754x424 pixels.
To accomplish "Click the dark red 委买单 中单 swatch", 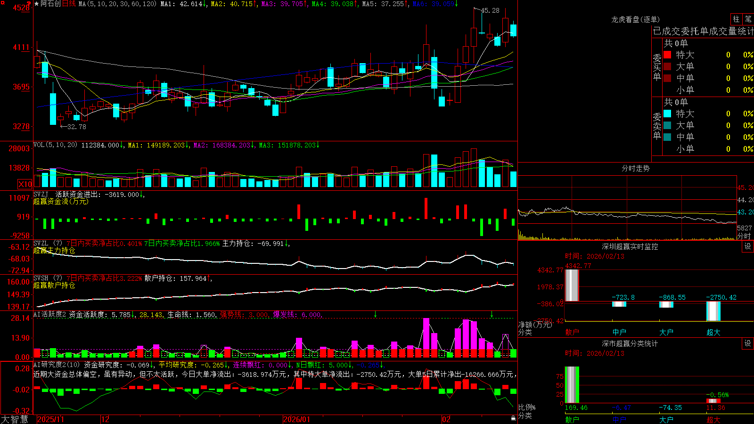I will [x=667, y=78].
